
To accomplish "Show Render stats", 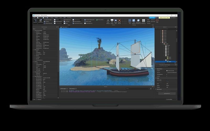I will 149,21.
